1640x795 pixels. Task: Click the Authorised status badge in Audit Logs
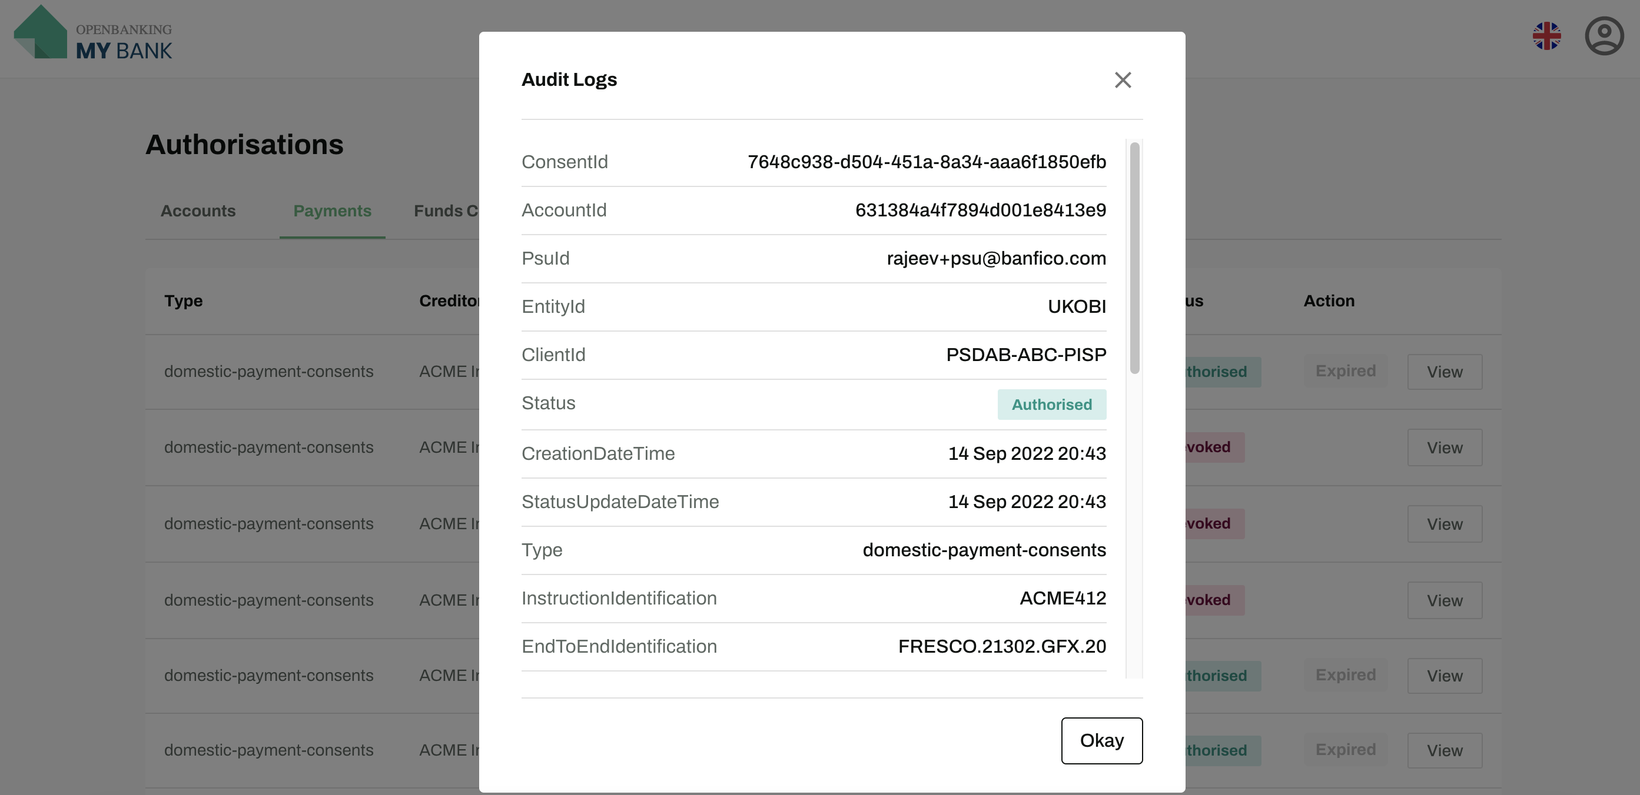pos(1051,404)
